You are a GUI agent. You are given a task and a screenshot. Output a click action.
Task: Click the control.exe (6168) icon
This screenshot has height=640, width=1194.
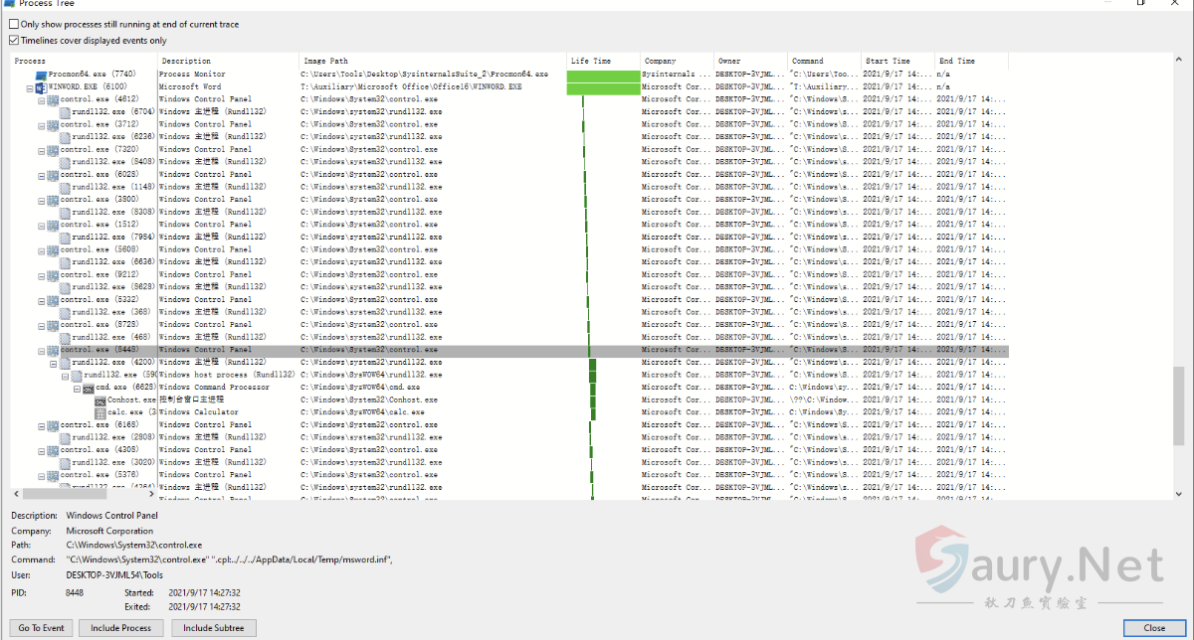(x=53, y=425)
